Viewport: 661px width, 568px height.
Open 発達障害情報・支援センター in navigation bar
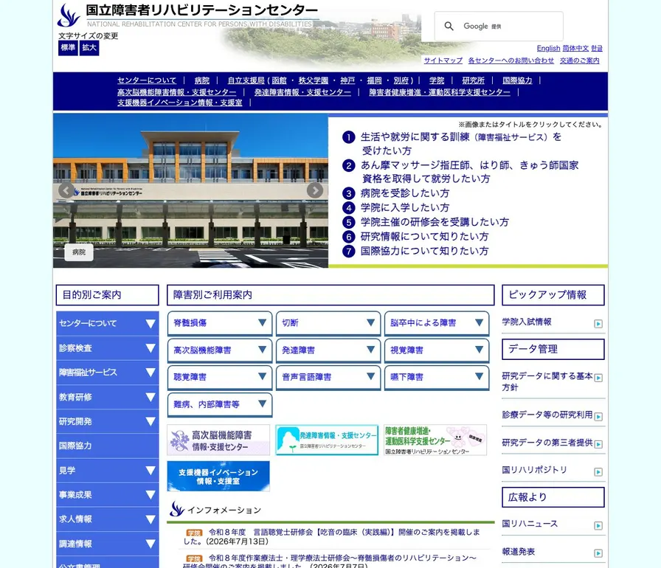(x=302, y=92)
